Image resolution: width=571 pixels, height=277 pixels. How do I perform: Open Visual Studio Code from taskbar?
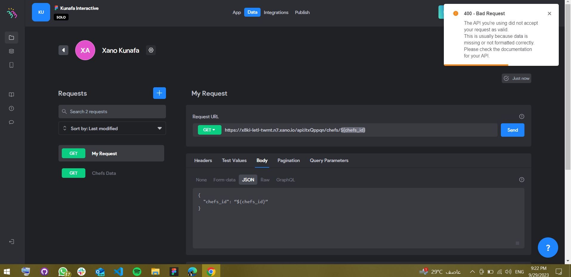pyautogui.click(x=118, y=272)
